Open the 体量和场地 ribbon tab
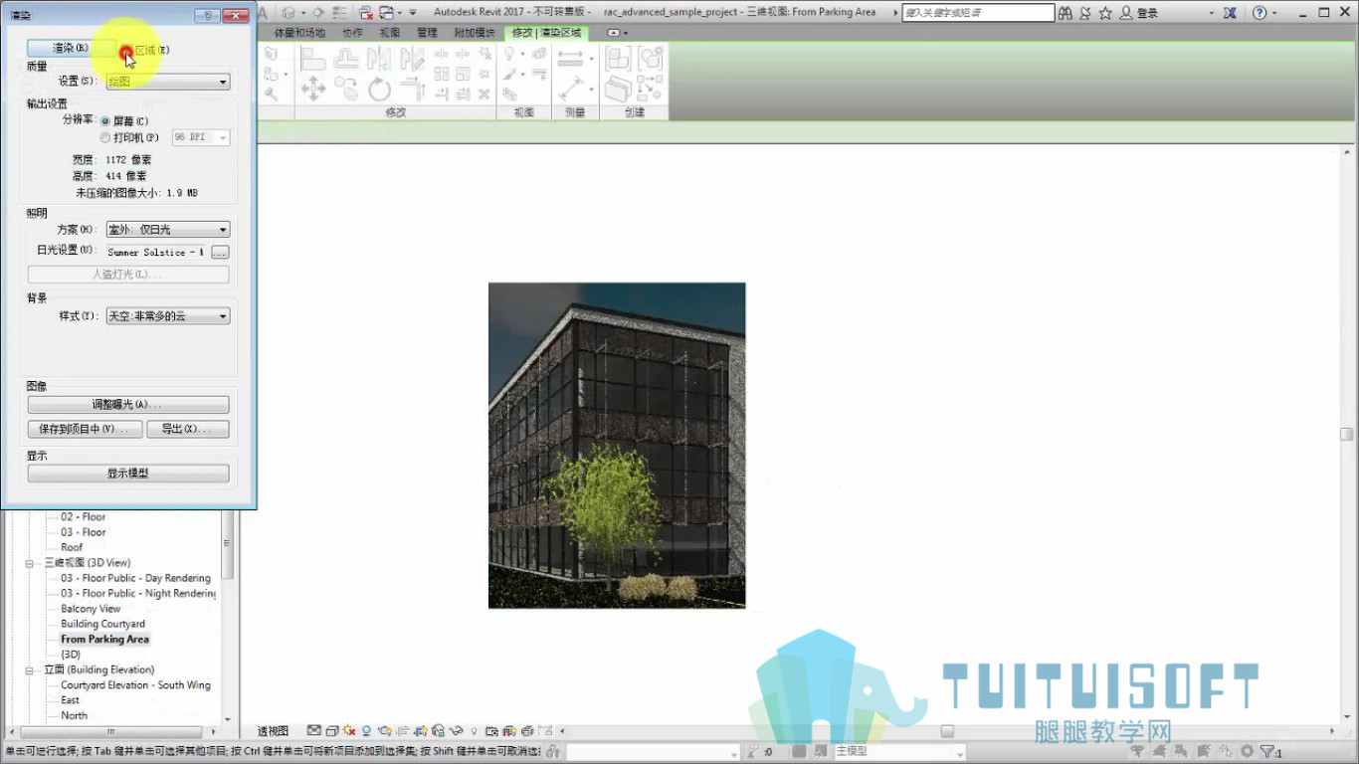This screenshot has width=1359, height=764. [x=299, y=33]
